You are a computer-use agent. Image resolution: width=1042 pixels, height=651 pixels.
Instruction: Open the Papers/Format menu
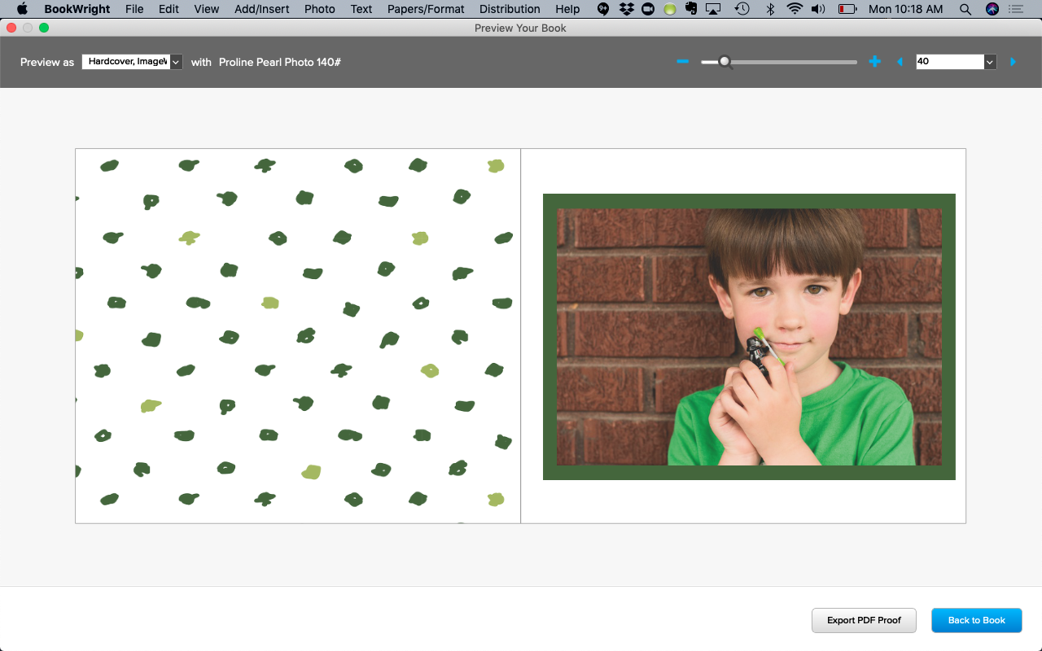tap(426, 9)
